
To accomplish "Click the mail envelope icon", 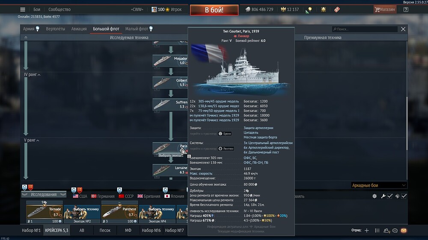I will pyautogui.click(x=403, y=231).
